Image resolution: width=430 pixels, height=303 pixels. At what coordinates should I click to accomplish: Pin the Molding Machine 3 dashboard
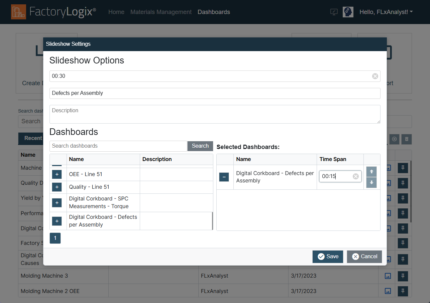[403, 276]
